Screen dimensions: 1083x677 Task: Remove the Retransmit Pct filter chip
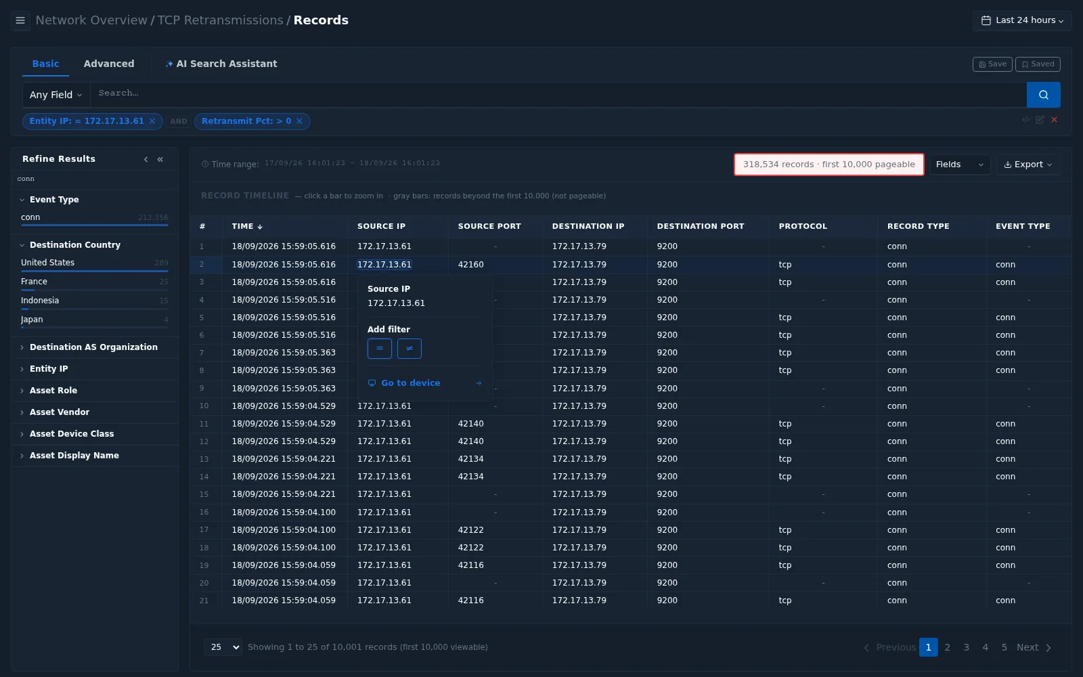coord(299,121)
